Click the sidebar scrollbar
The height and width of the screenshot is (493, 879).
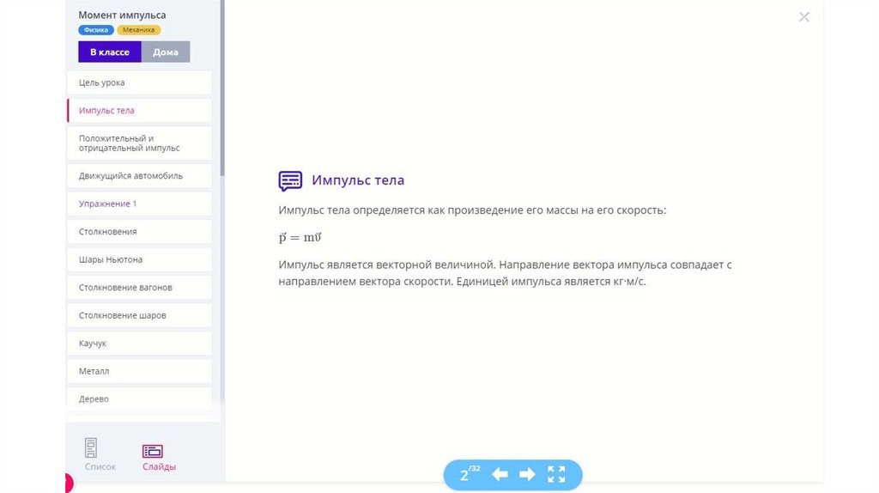222,86
